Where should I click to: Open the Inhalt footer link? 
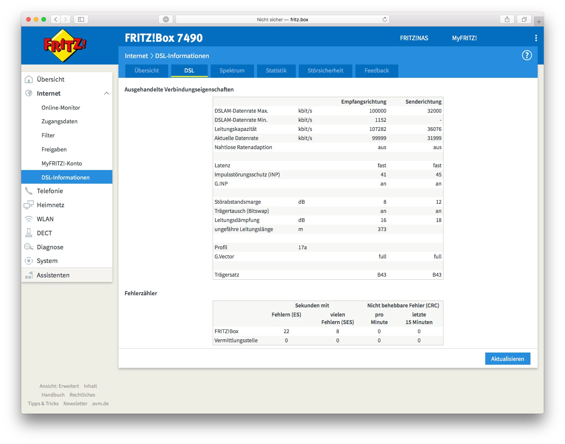coord(90,386)
